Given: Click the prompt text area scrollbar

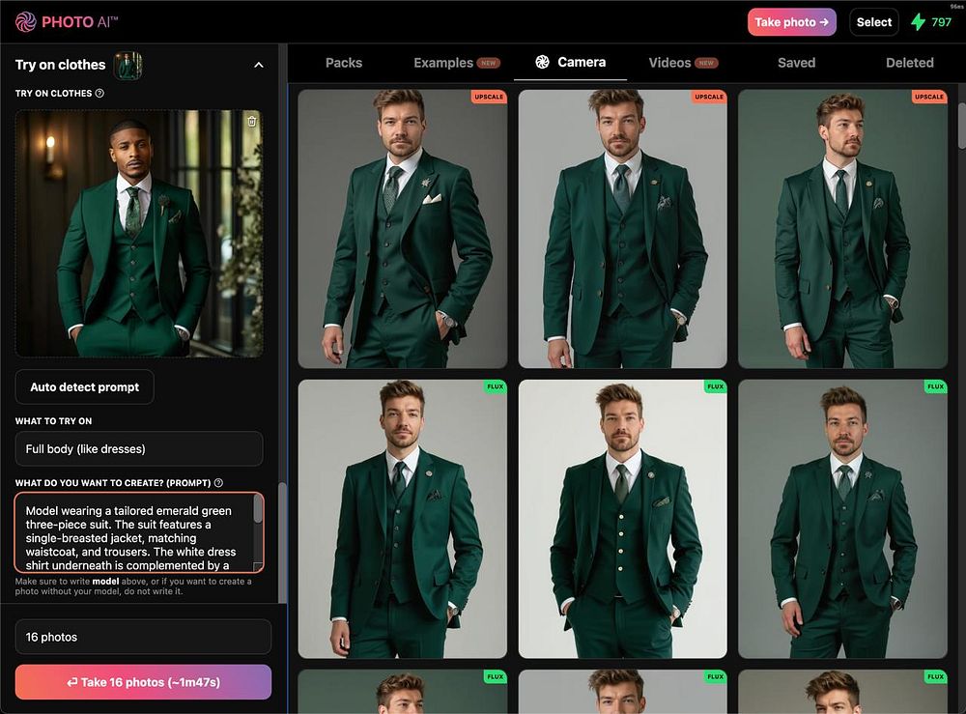Looking at the screenshot, I should click(x=258, y=510).
